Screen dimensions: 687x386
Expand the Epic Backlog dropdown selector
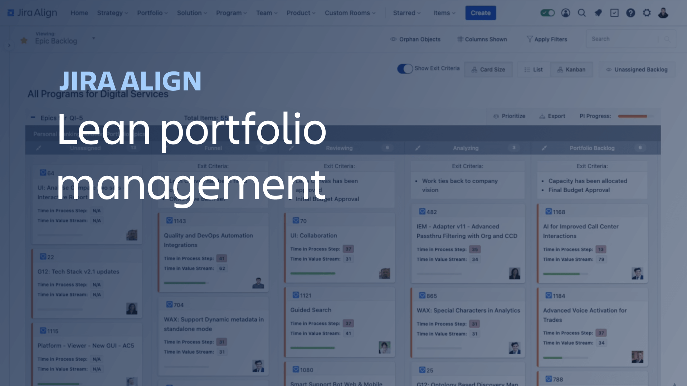(93, 40)
